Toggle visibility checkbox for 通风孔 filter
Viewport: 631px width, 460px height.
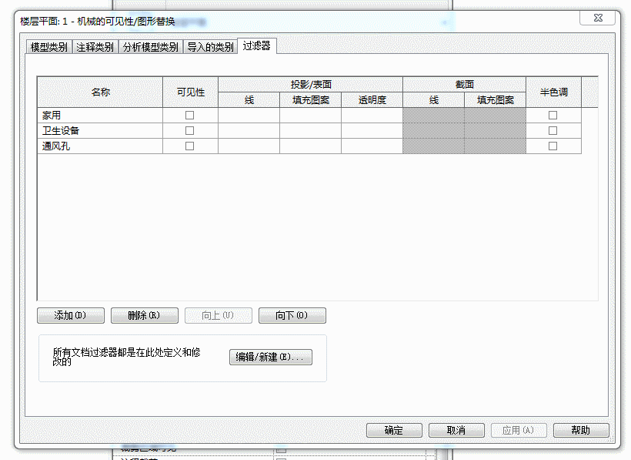(x=189, y=146)
